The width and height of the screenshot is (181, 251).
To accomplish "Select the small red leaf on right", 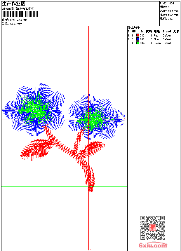I will pos(92,148).
